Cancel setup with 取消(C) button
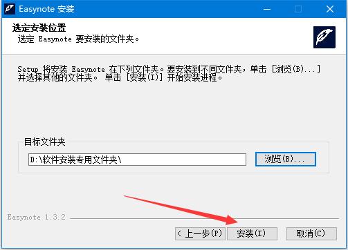 311,233
